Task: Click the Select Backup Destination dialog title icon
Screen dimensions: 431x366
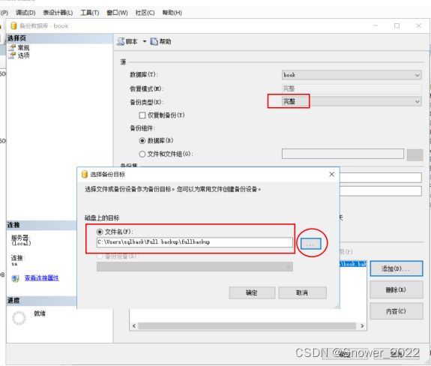Action: click(85, 174)
